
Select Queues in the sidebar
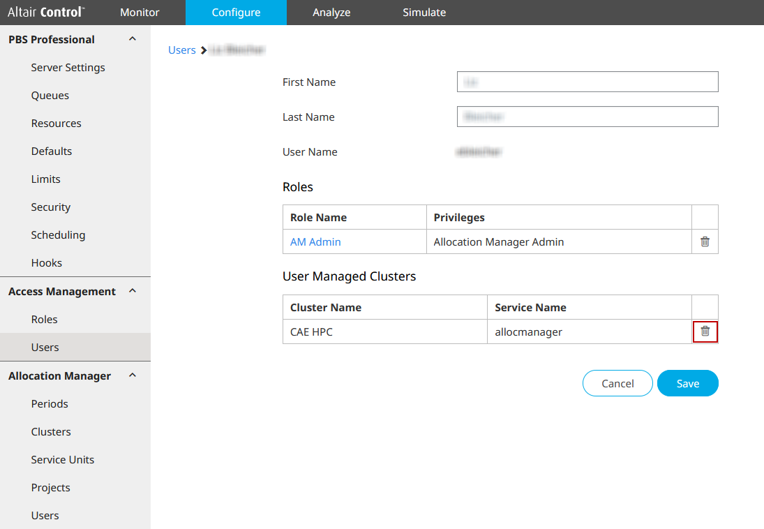50,96
